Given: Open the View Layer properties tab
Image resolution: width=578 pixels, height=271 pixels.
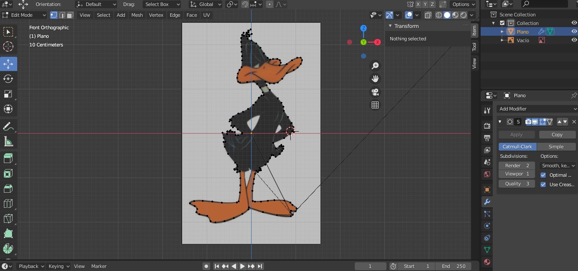Looking at the screenshot, I should [x=487, y=150].
